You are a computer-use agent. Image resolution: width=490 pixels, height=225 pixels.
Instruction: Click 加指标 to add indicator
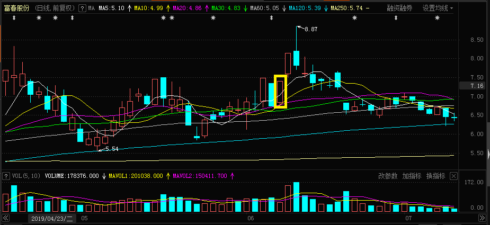pyautogui.click(x=411, y=176)
